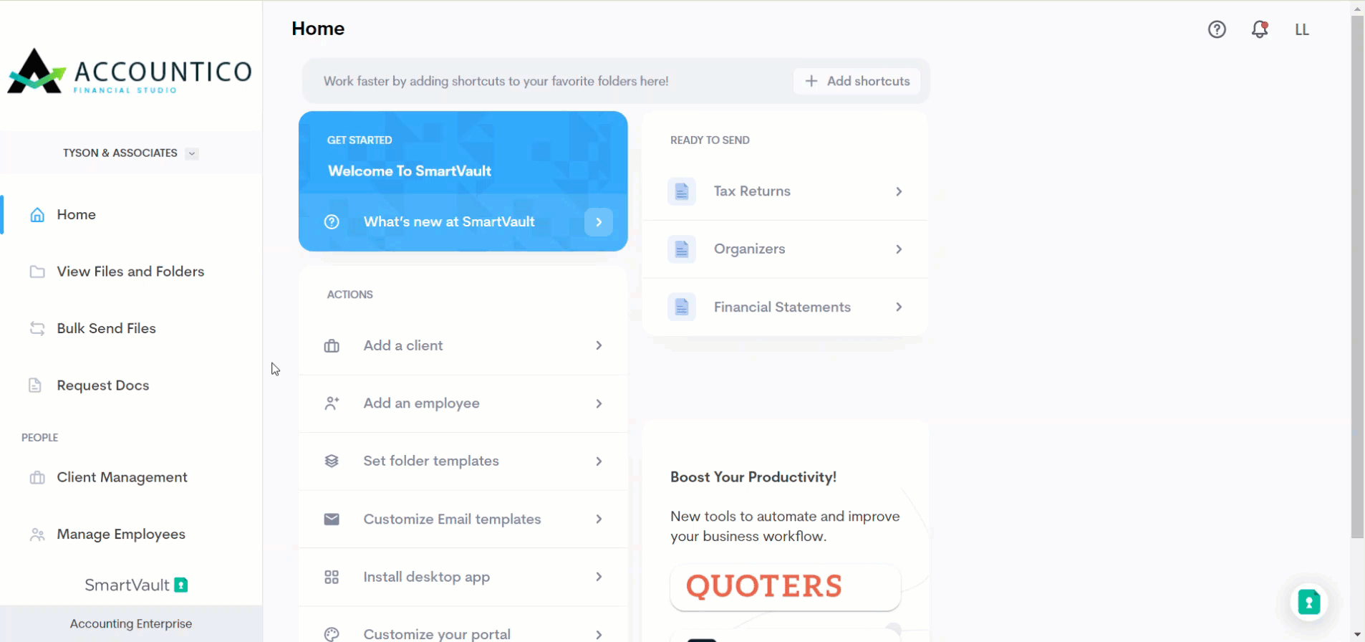Click the Quoters productivity card

tap(785, 587)
